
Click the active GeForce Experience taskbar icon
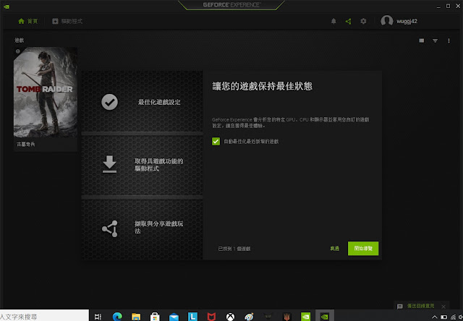click(x=325, y=316)
